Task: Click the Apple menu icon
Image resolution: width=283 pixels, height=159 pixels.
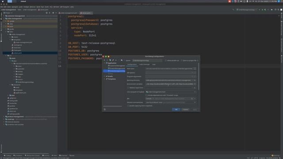Action: [x=3, y=1]
